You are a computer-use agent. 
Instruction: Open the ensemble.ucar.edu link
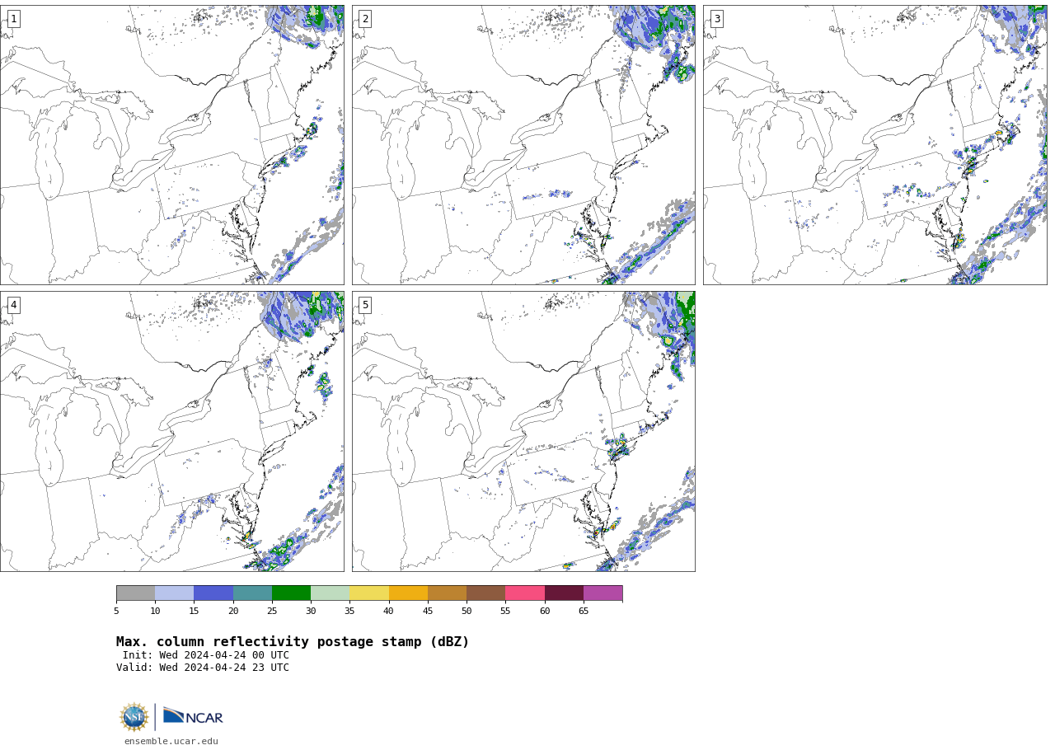click(x=171, y=742)
